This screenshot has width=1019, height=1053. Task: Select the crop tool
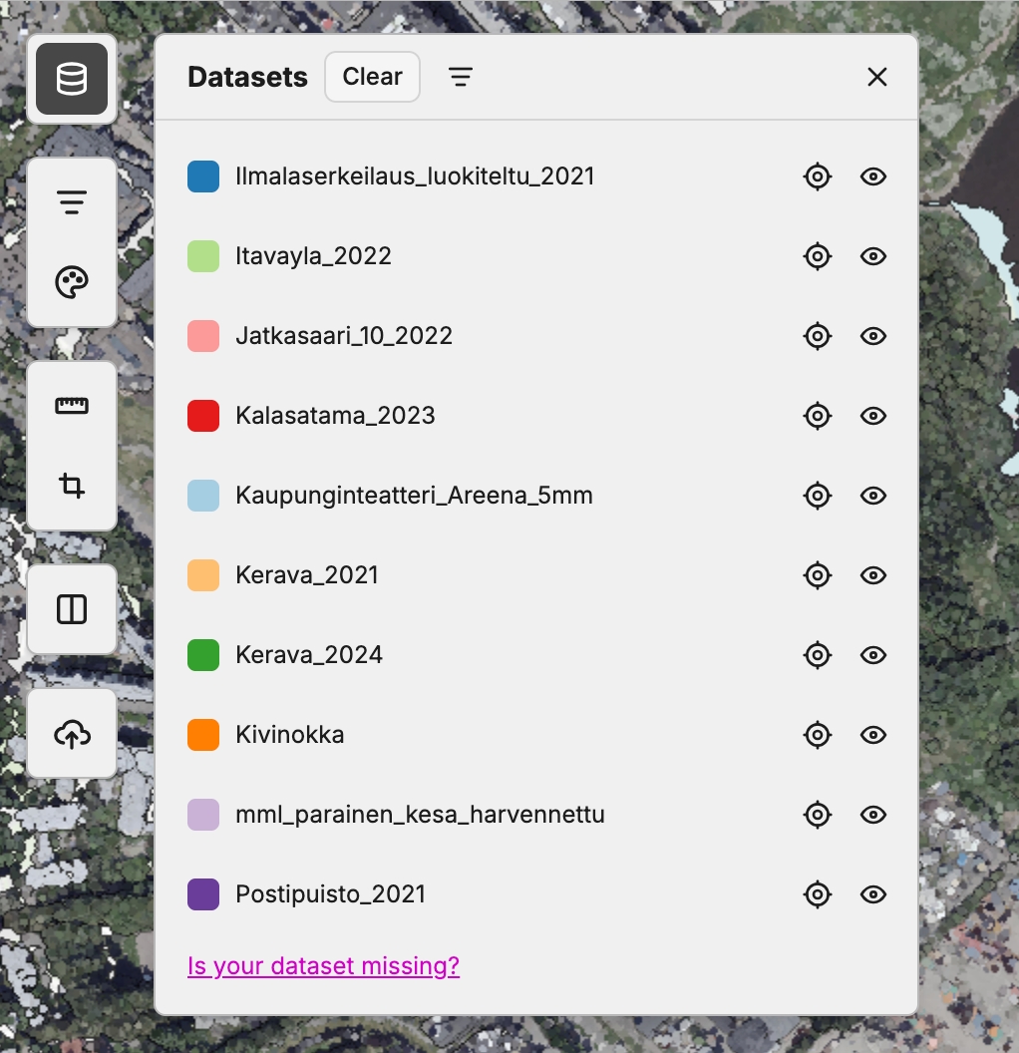coord(72,486)
